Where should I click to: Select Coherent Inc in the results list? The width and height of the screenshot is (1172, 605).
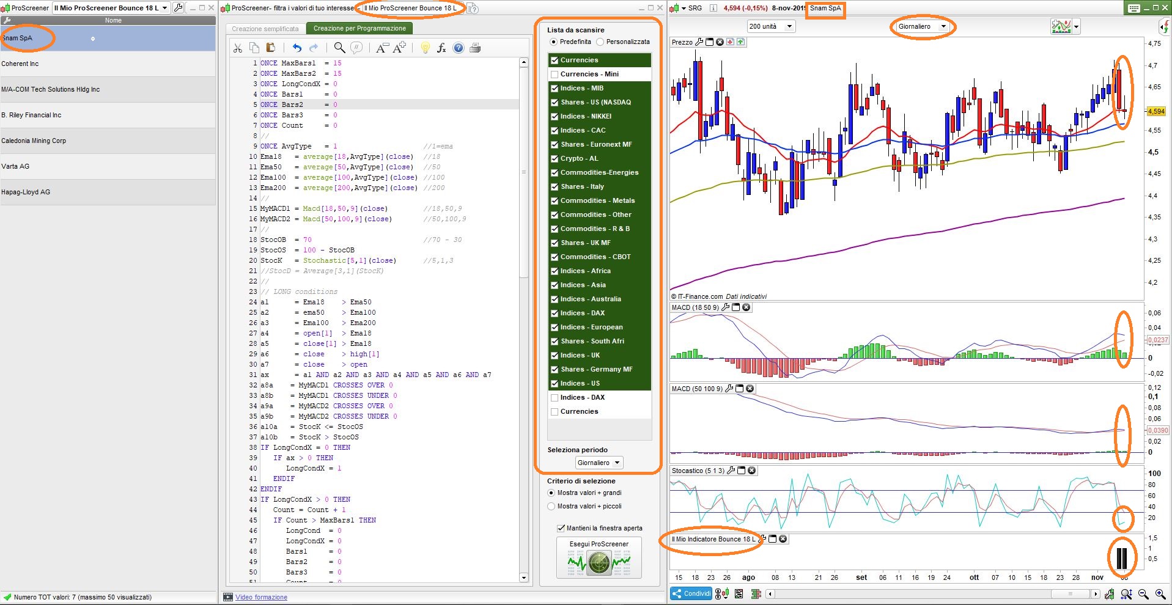[108, 64]
